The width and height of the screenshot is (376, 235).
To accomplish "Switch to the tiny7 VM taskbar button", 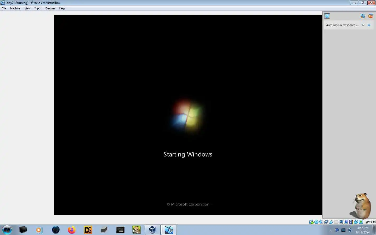I will 169,230.
